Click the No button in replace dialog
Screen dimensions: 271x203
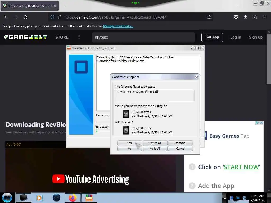pos(129,149)
